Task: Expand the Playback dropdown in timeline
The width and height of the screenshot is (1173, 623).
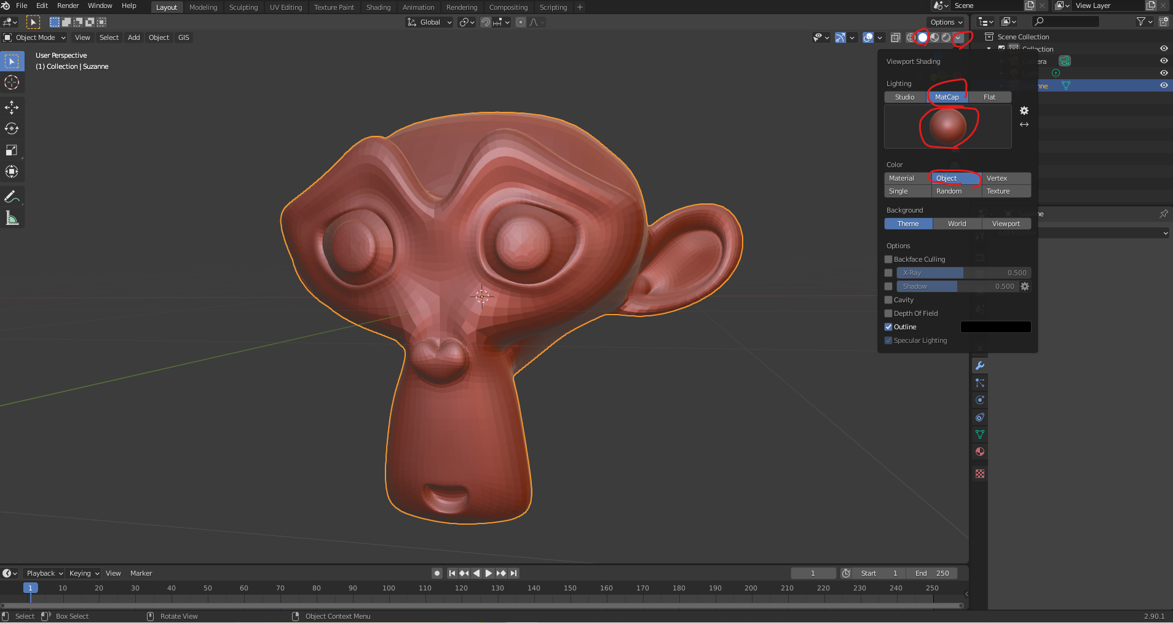Action: point(44,573)
